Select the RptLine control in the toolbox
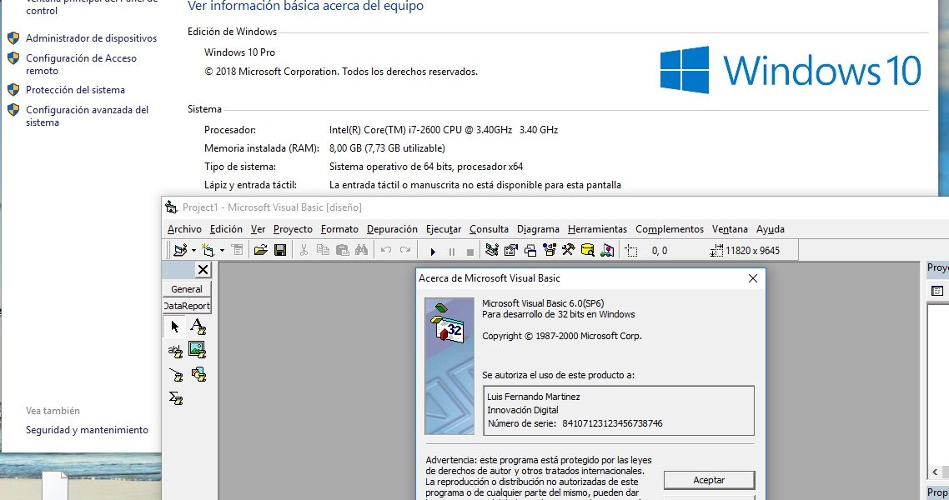 [175, 375]
